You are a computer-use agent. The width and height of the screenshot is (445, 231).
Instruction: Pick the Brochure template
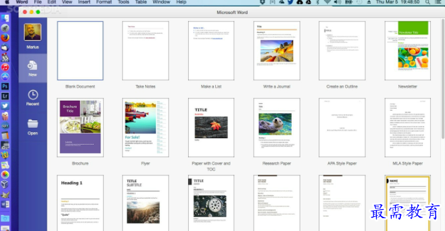click(x=80, y=128)
